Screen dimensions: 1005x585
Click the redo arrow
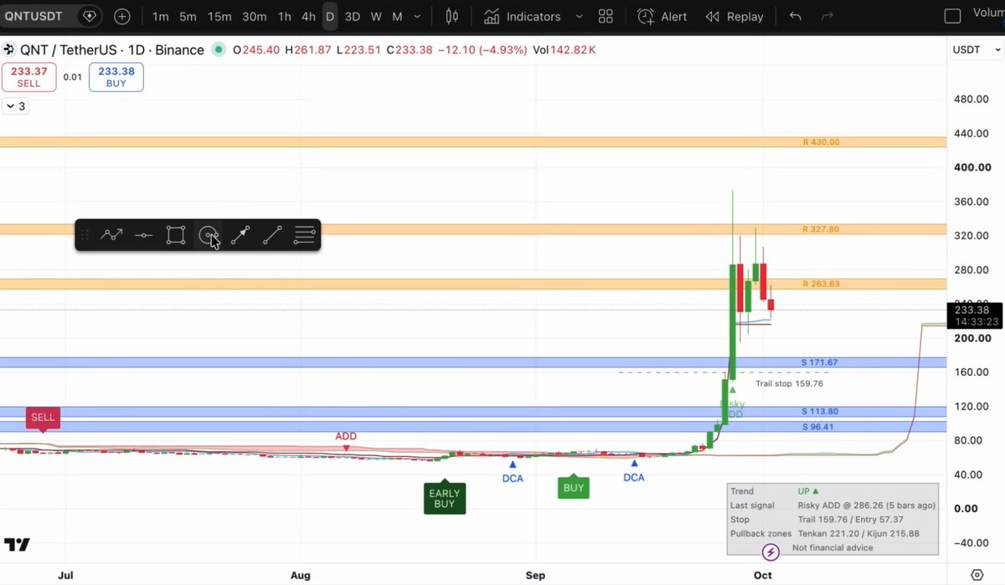[x=827, y=16]
